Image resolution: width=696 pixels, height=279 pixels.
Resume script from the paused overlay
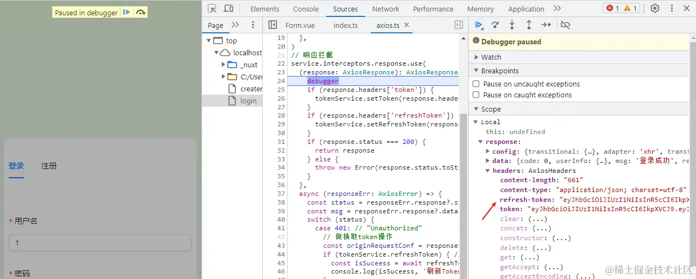126,12
